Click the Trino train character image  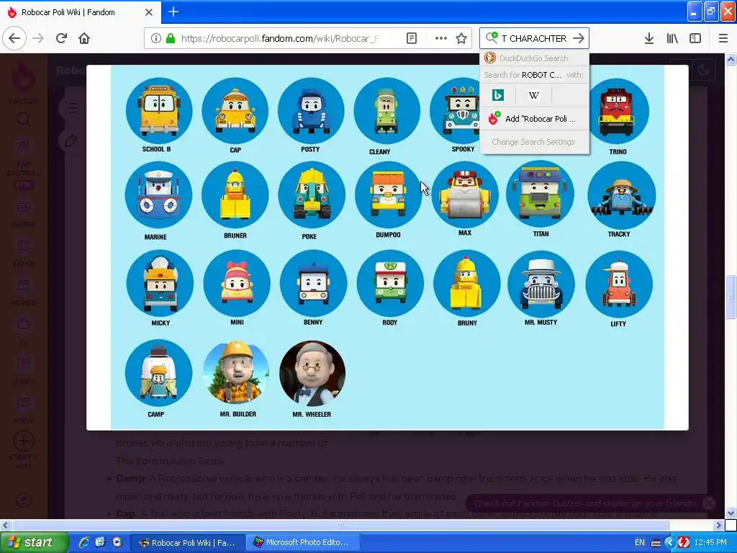coord(618,112)
